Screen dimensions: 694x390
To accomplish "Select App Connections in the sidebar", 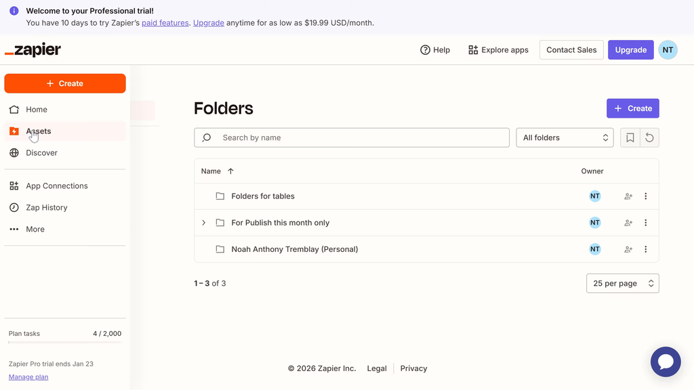I will tap(56, 186).
